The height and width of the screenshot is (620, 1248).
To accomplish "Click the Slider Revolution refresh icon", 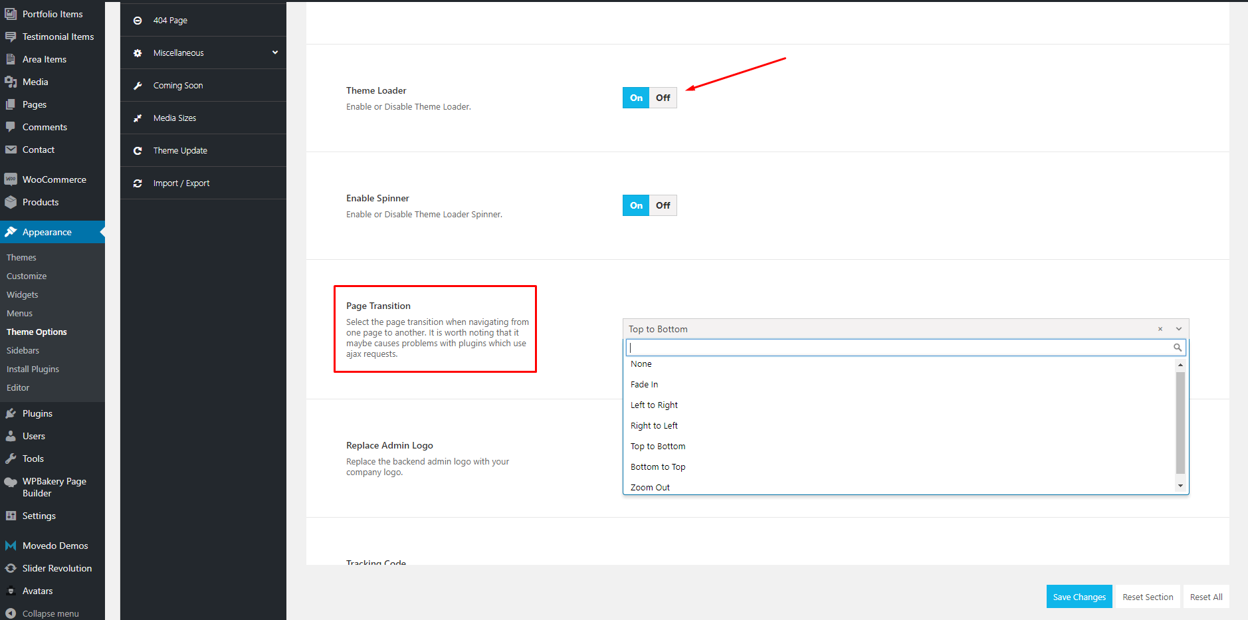I will [11, 568].
